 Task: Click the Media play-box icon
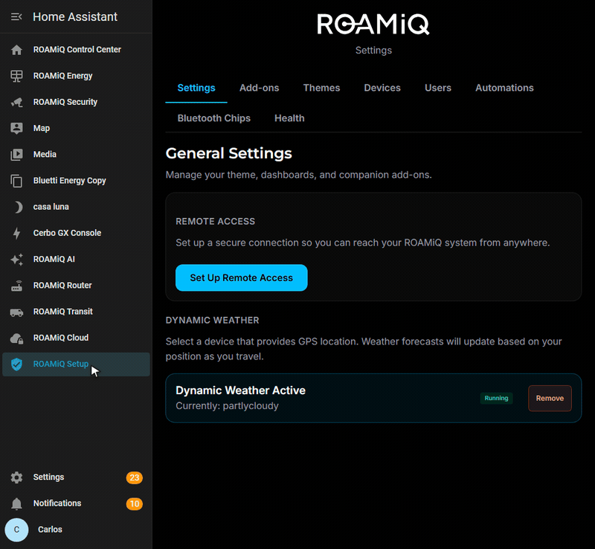click(x=16, y=155)
